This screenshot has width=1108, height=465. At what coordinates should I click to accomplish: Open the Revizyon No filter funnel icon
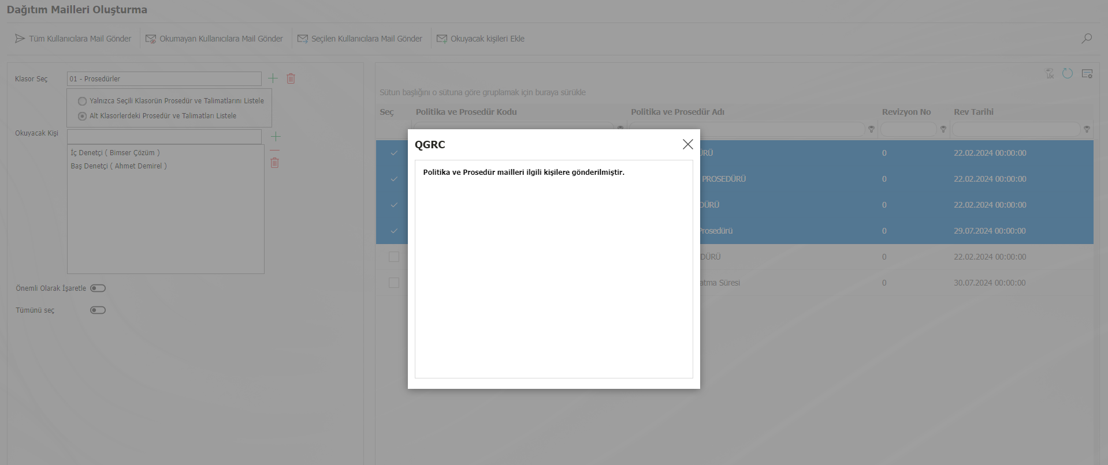943,129
